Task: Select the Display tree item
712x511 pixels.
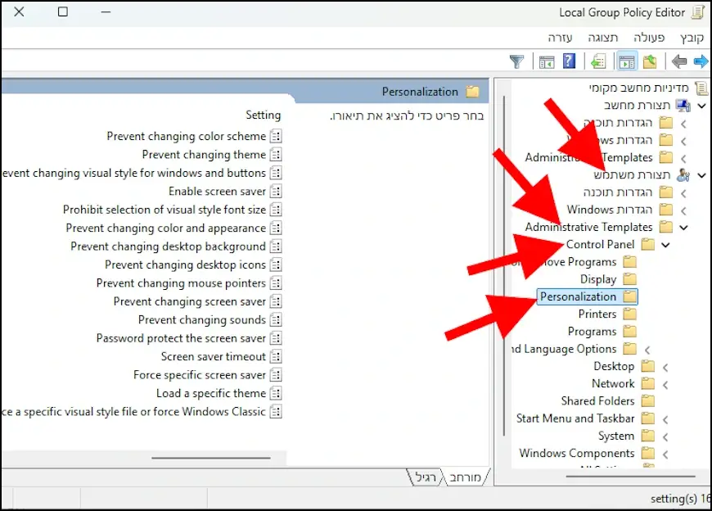Action: tap(598, 279)
